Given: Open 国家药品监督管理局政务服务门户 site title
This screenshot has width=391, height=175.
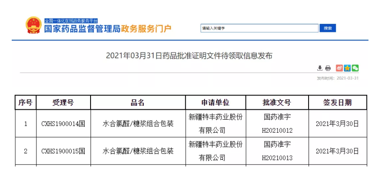Looking at the screenshot, I should click(108, 29).
